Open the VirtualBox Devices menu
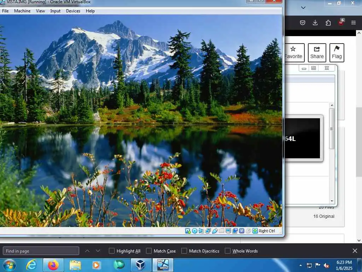362x272 pixels. point(73,11)
